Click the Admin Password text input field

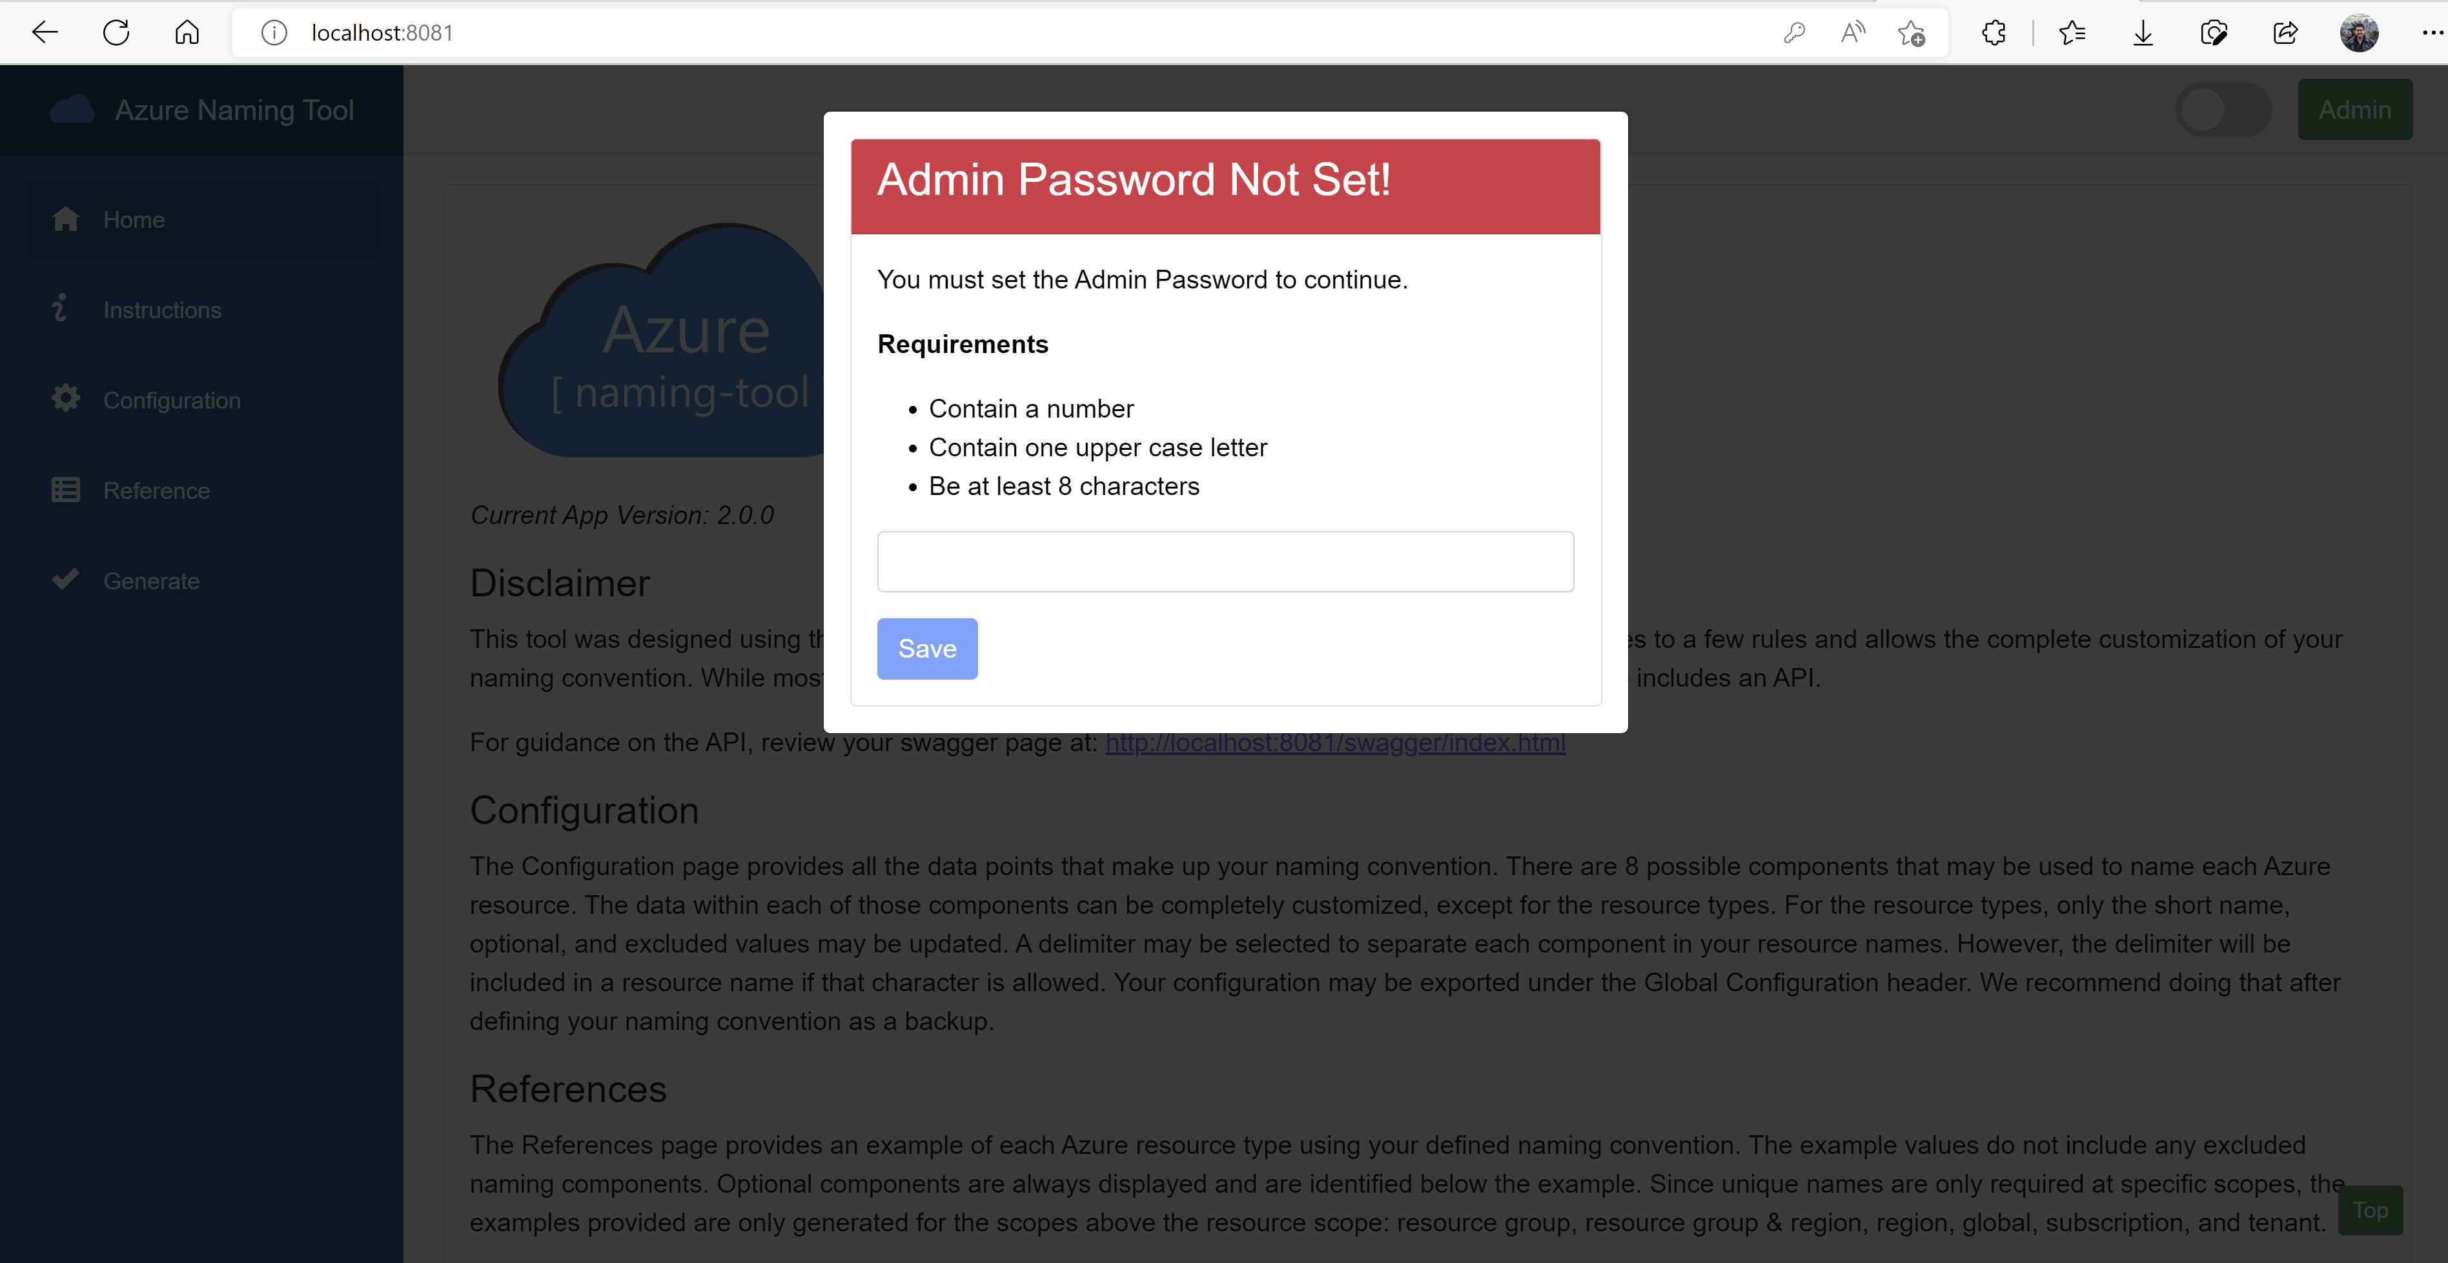(1225, 561)
